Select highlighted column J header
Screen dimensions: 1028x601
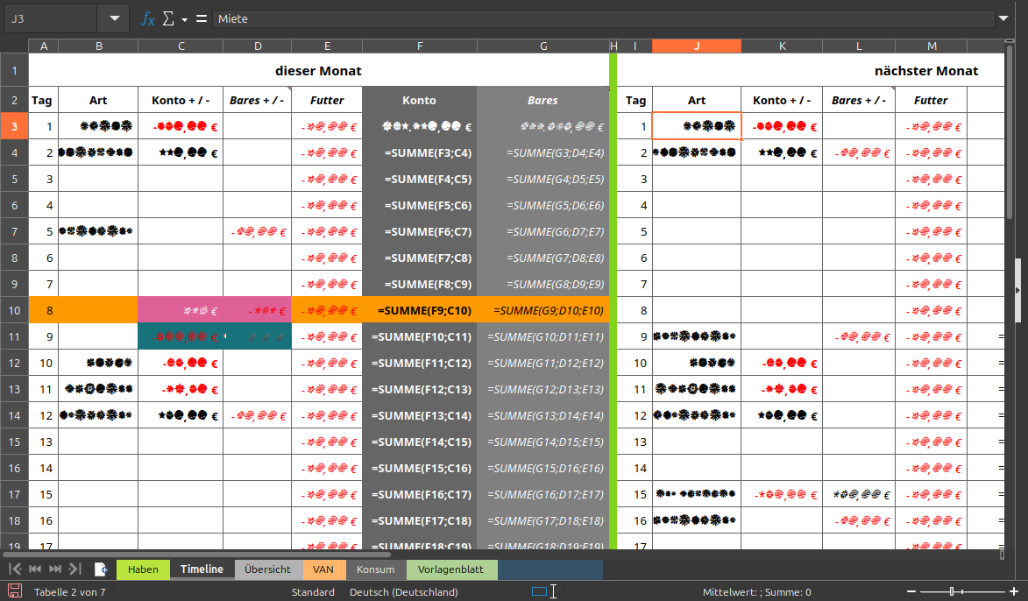coord(696,46)
